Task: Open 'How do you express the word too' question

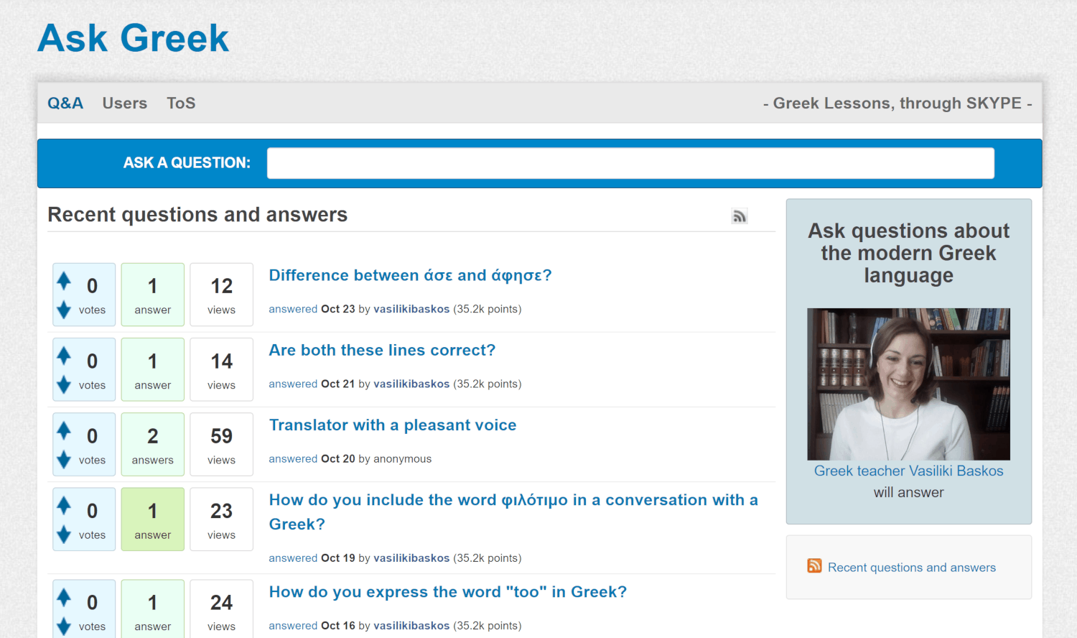Action: [x=447, y=592]
